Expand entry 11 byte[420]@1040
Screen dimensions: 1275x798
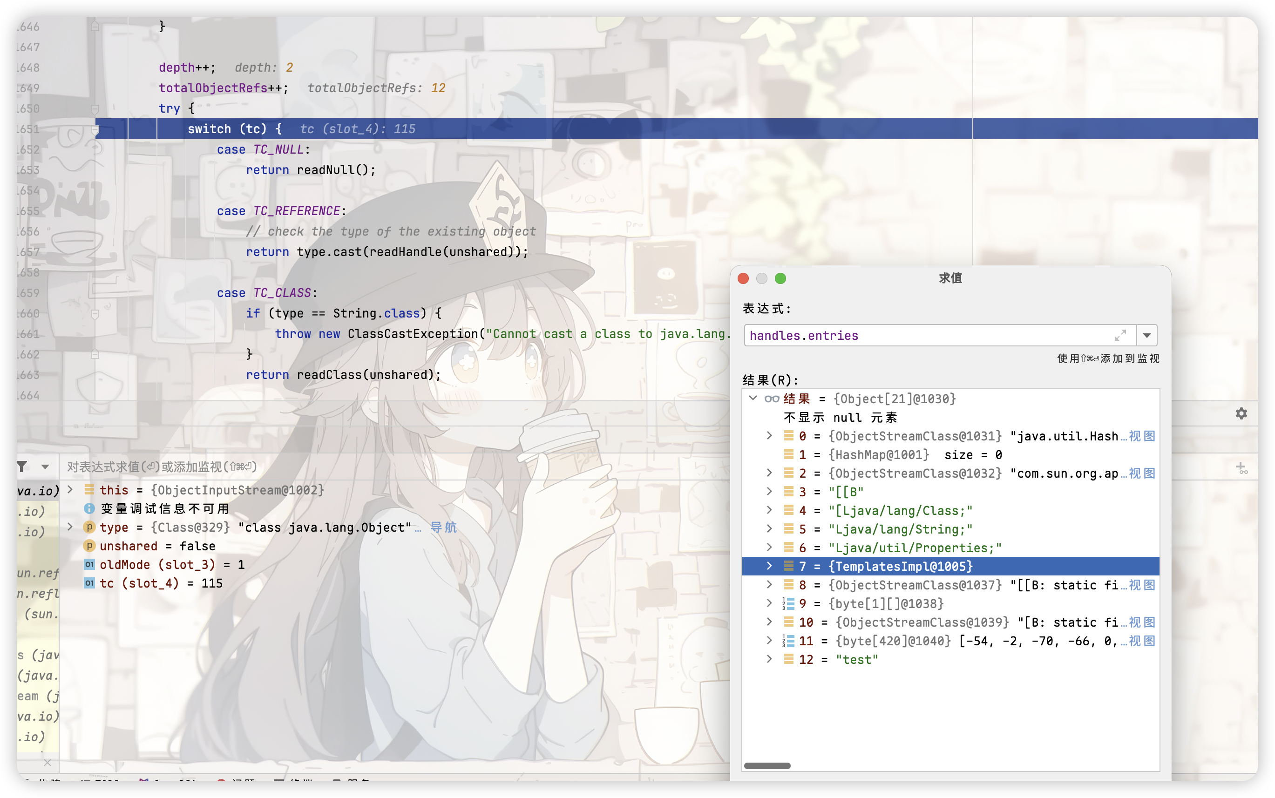(x=769, y=641)
